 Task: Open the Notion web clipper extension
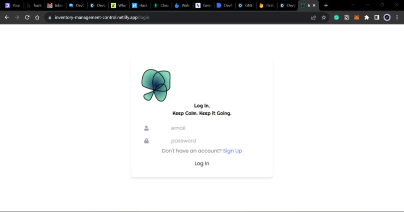346,17
